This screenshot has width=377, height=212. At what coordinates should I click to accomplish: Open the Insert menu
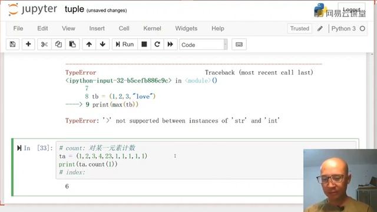coord(97,28)
